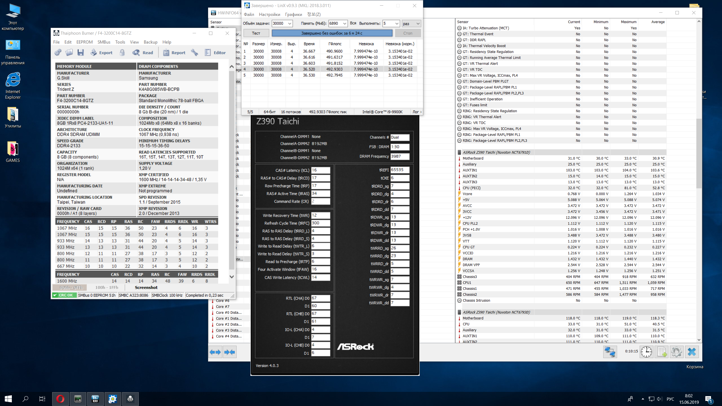Viewport: 722px width, 406px height.
Task: Switch to the 100h - 1FFh tab
Action: click(x=107, y=288)
